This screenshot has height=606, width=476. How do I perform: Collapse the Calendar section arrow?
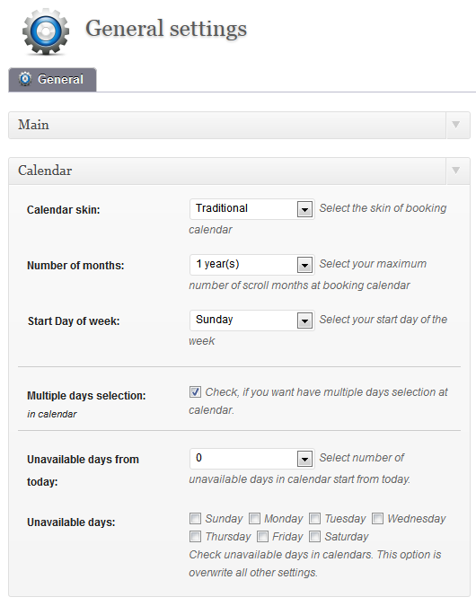click(x=456, y=170)
